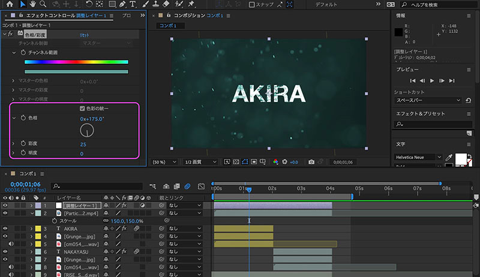Enable motion blur switch in timeline header

pos(187,186)
